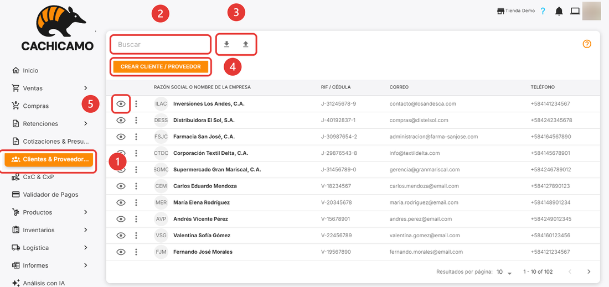Expand the Ventas sidebar submenu
609x287 pixels.
coord(86,88)
